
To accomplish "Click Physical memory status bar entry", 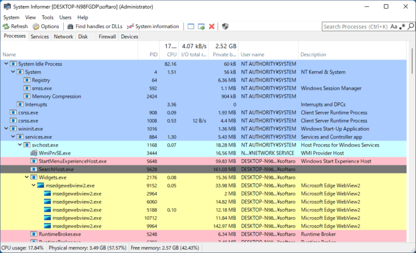I will coord(88,248).
